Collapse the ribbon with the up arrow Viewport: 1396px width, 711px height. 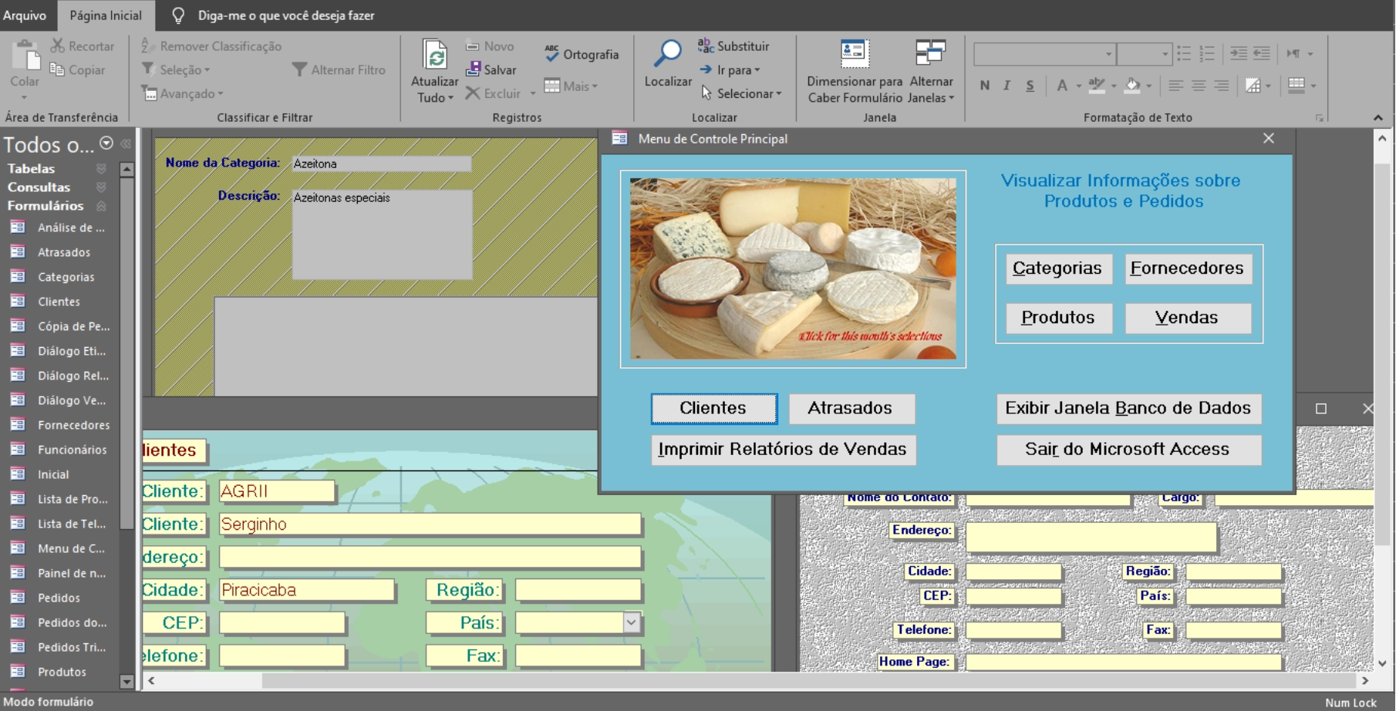[x=1378, y=117]
